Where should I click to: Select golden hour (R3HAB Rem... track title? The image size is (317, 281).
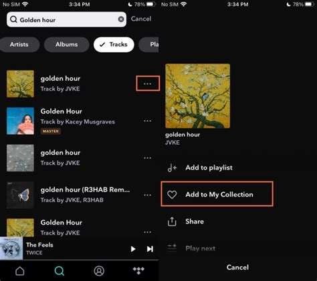[x=85, y=190]
